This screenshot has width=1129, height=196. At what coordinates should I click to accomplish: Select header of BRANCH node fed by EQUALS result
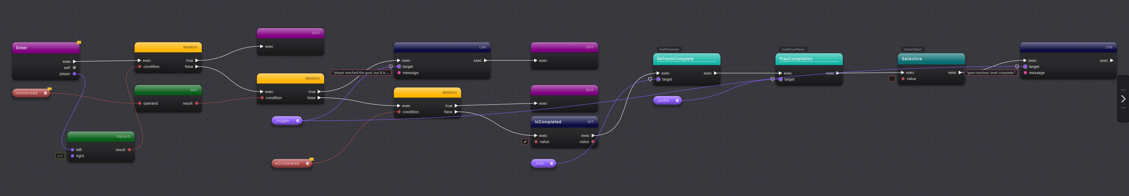pos(168,47)
